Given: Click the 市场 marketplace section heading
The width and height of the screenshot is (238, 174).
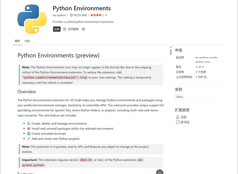Looking at the screenshot, I should click(x=178, y=50).
